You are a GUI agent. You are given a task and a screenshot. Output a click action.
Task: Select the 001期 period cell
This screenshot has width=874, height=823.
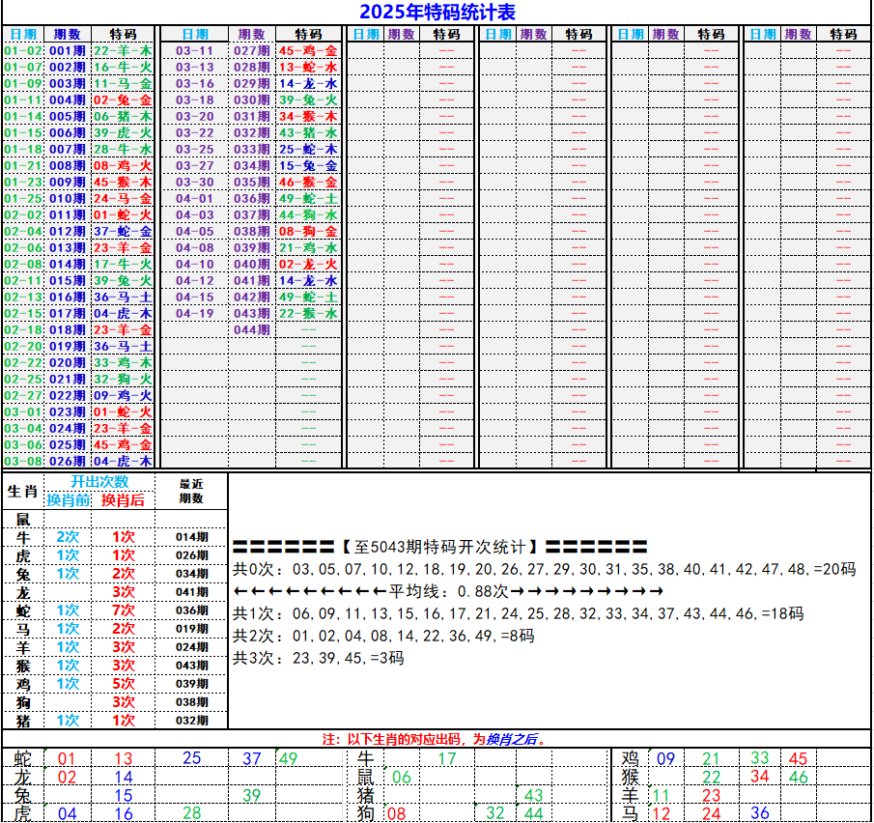67,50
